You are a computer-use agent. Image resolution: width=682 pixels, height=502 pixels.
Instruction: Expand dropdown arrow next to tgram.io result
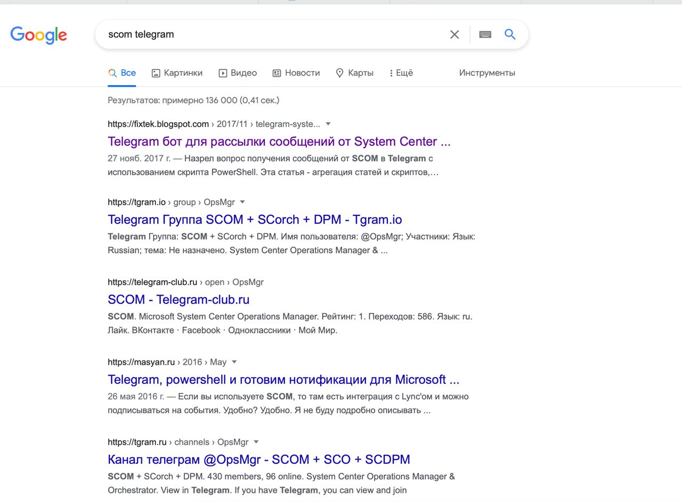(x=242, y=202)
